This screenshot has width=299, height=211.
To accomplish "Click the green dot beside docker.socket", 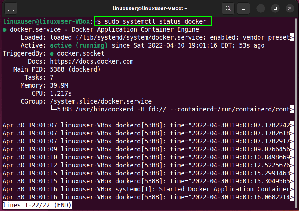I will point(52,54).
